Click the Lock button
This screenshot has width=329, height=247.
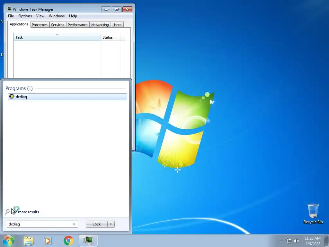coord(96,224)
